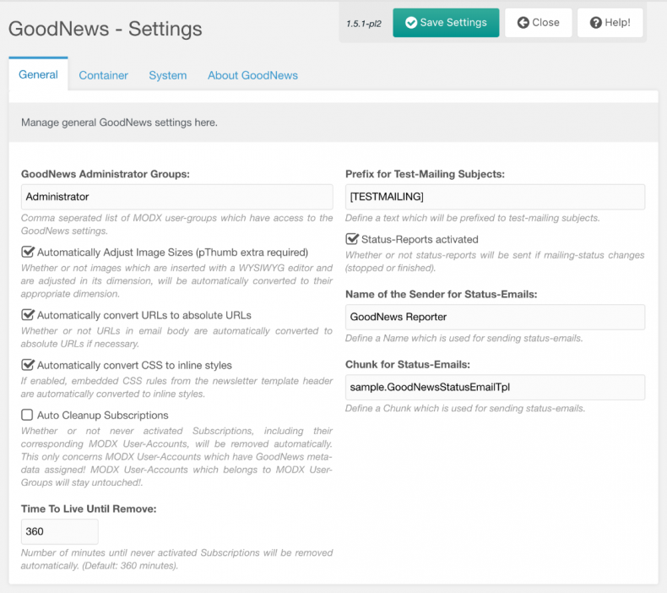
Task: Click the Time To Live Until Remove field
Action: click(x=60, y=531)
